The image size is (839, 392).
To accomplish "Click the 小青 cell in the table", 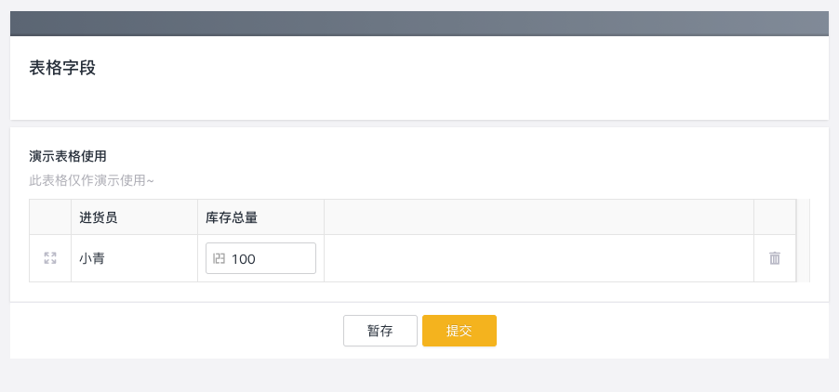I will coord(92,259).
